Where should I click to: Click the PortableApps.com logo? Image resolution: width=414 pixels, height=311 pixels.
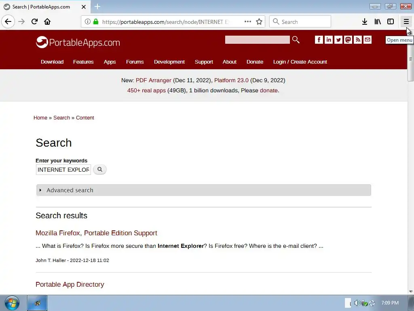click(78, 42)
